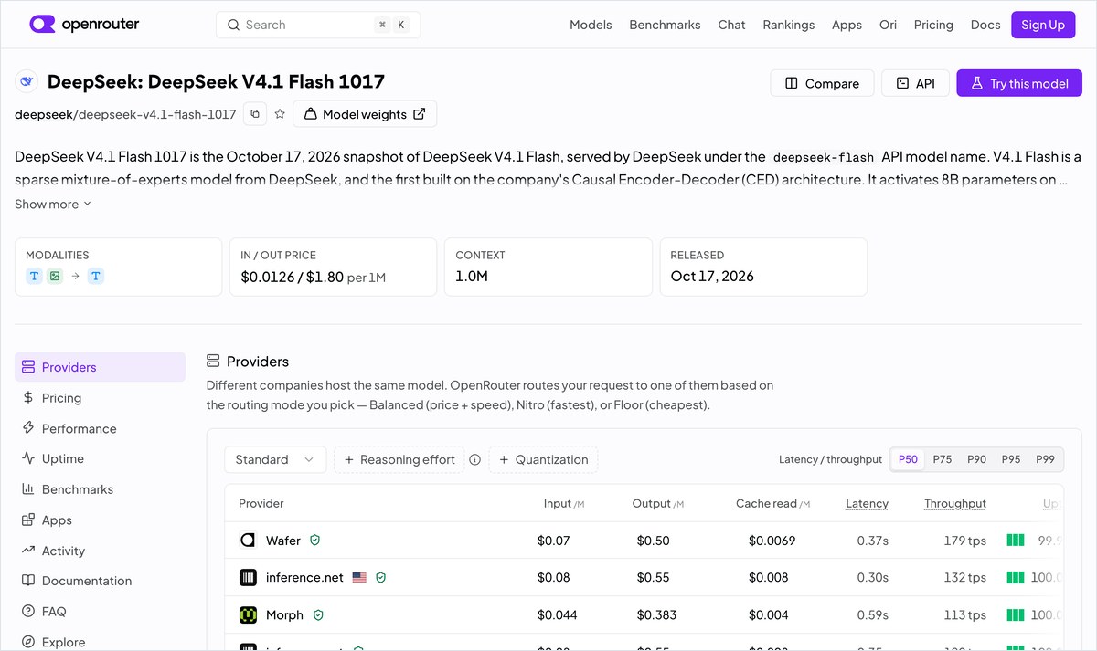The width and height of the screenshot is (1097, 651).
Task: Click Wafer's $0.0069 cache read price
Action: pos(772,541)
